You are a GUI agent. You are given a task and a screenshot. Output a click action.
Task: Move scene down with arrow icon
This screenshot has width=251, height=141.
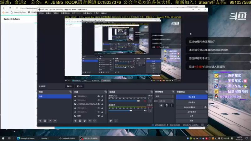pos(55,121)
